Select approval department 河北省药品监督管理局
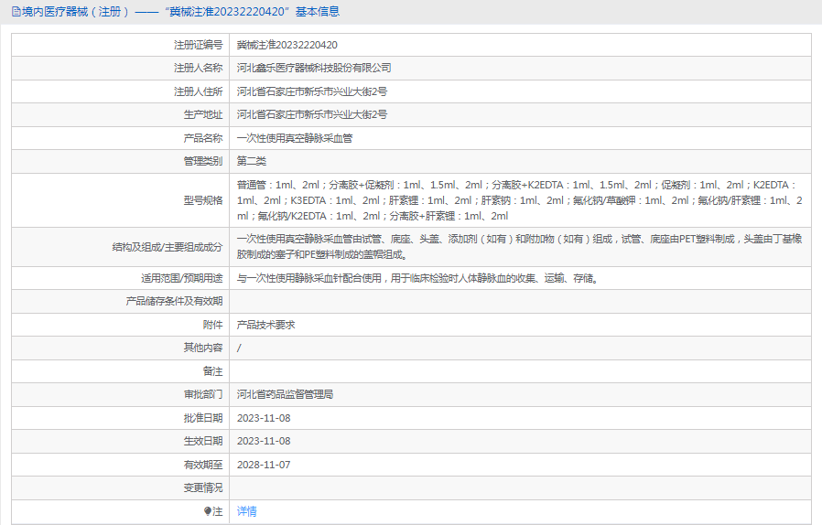The width and height of the screenshot is (822, 525). click(286, 394)
